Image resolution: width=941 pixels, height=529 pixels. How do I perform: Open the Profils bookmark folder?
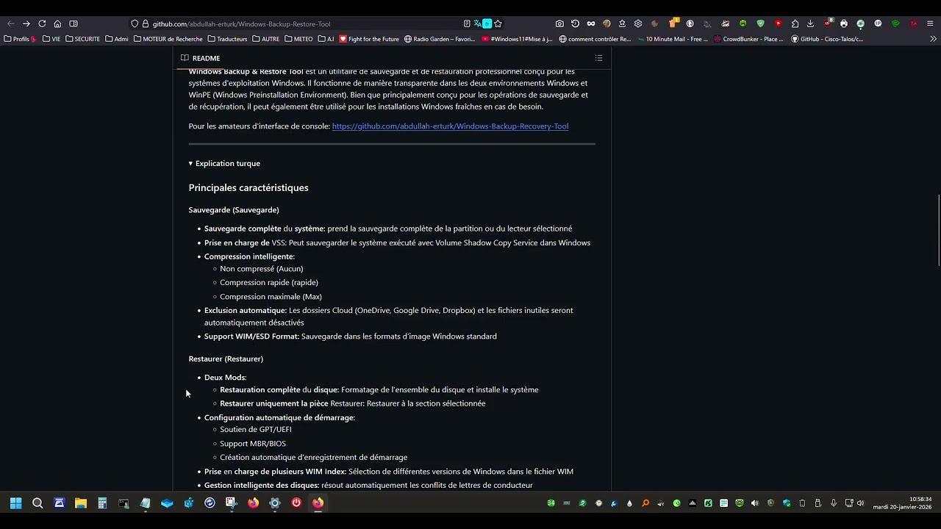[20, 39]
